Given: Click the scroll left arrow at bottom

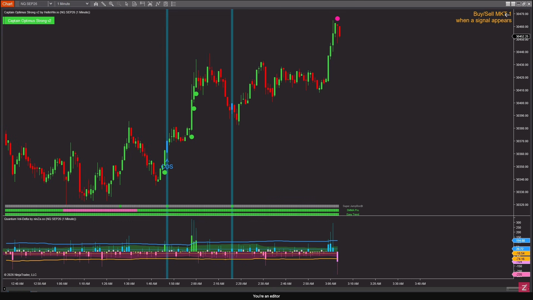Looking at the screenshot, I should tap(4, 289).
